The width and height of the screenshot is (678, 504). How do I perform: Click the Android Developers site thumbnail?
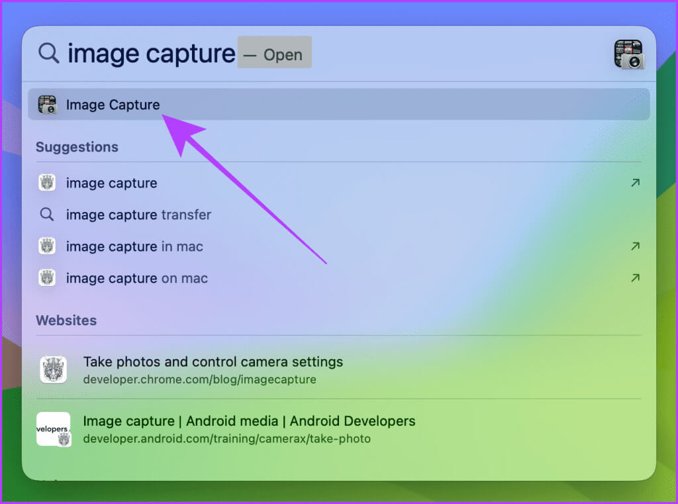54,429
